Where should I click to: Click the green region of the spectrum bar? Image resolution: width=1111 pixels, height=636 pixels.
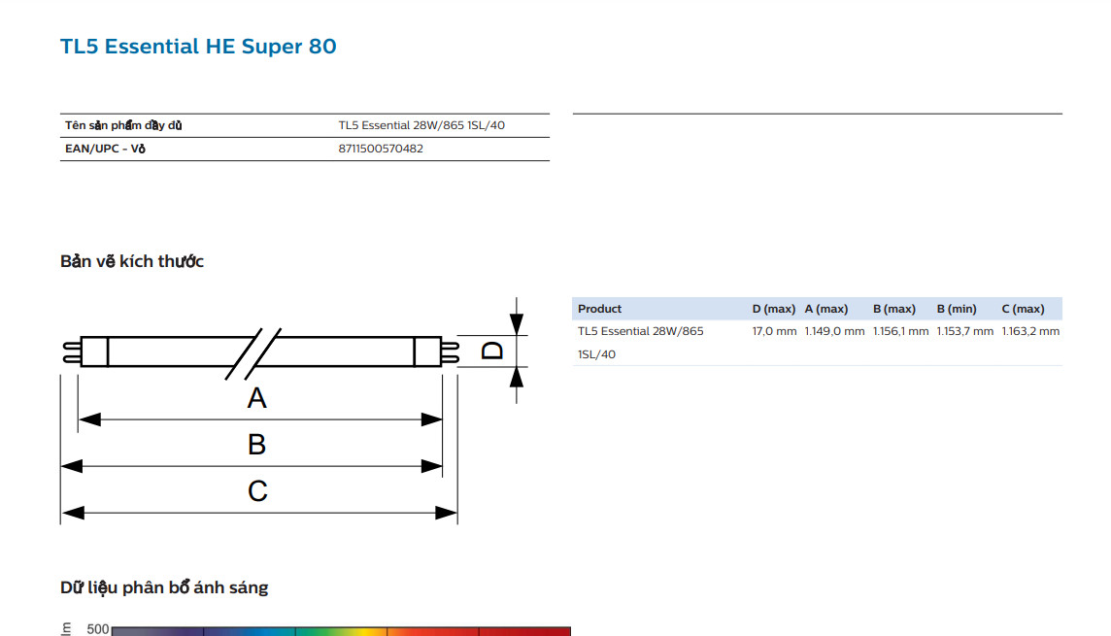[x=320, y=631]
